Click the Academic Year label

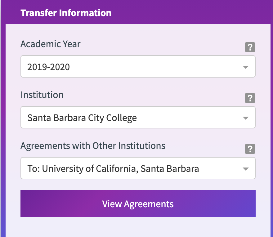(50, 44)
